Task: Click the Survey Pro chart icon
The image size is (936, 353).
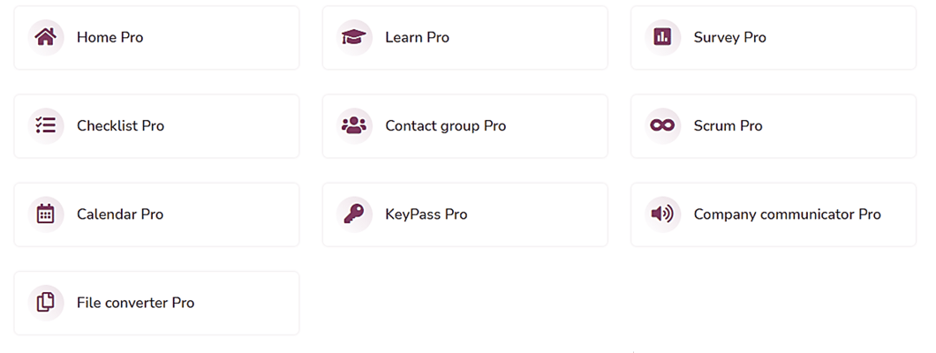Action: click(662, 37)
